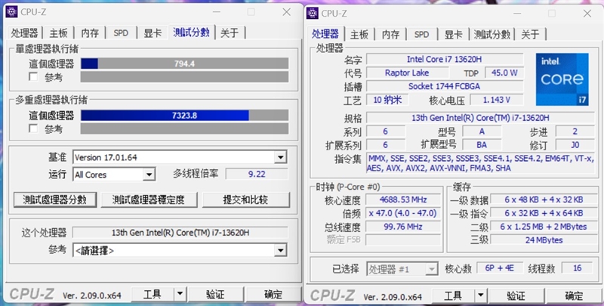Switch to 内存 tab in left window
Viewport: 604px width, 306px height.
(90, 33)
